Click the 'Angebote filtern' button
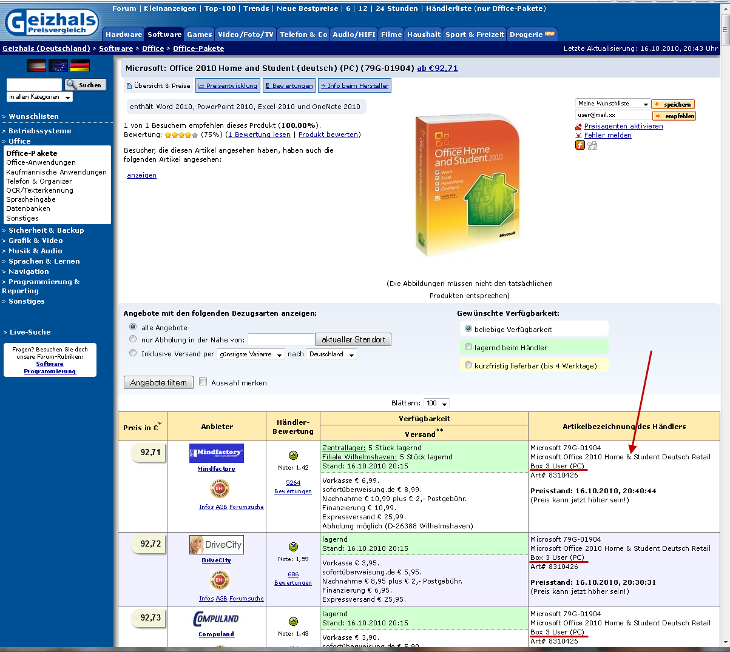730x652 pixels. 158,382
